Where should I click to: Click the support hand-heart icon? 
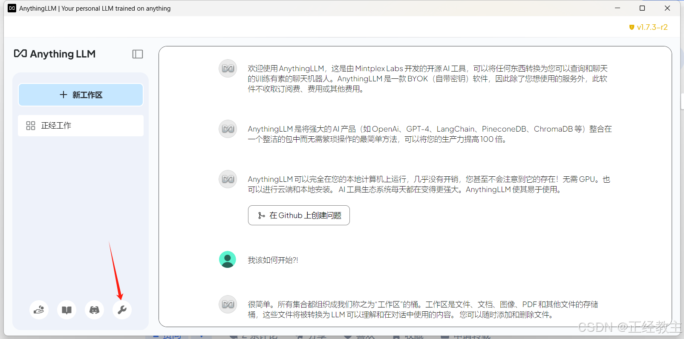[39, 310]
